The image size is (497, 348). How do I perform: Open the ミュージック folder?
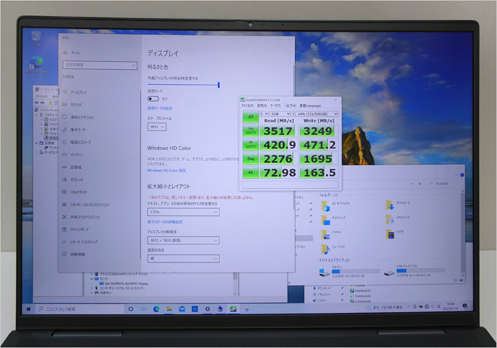[x=324, y=249]
